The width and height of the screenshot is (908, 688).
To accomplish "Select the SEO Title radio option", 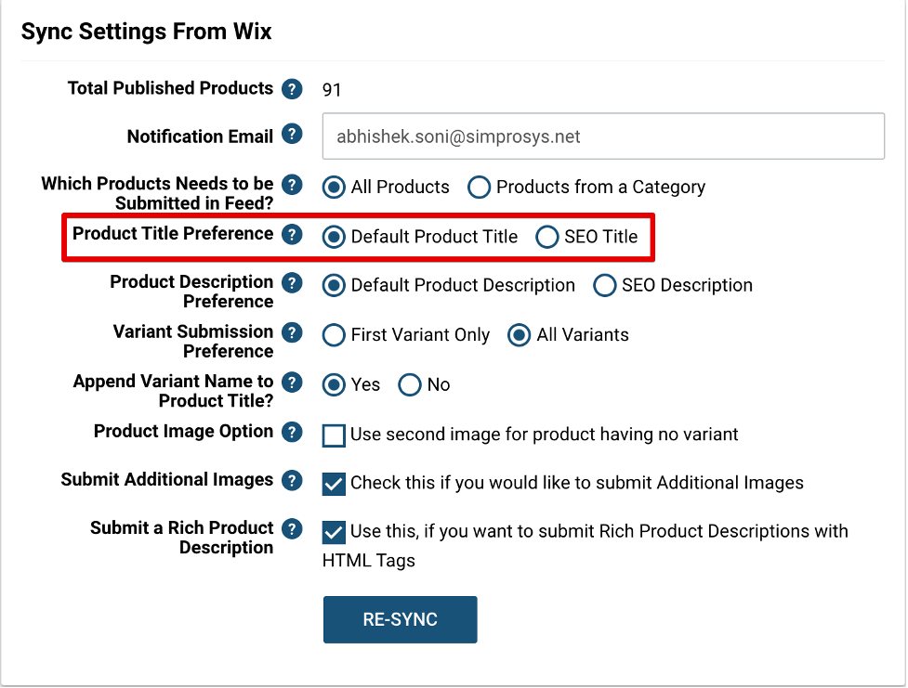I will click(546, 237).
